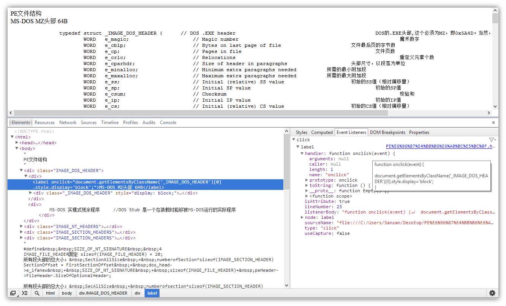Click html breadcrumb in bottom bar

[x=51, y=293]
